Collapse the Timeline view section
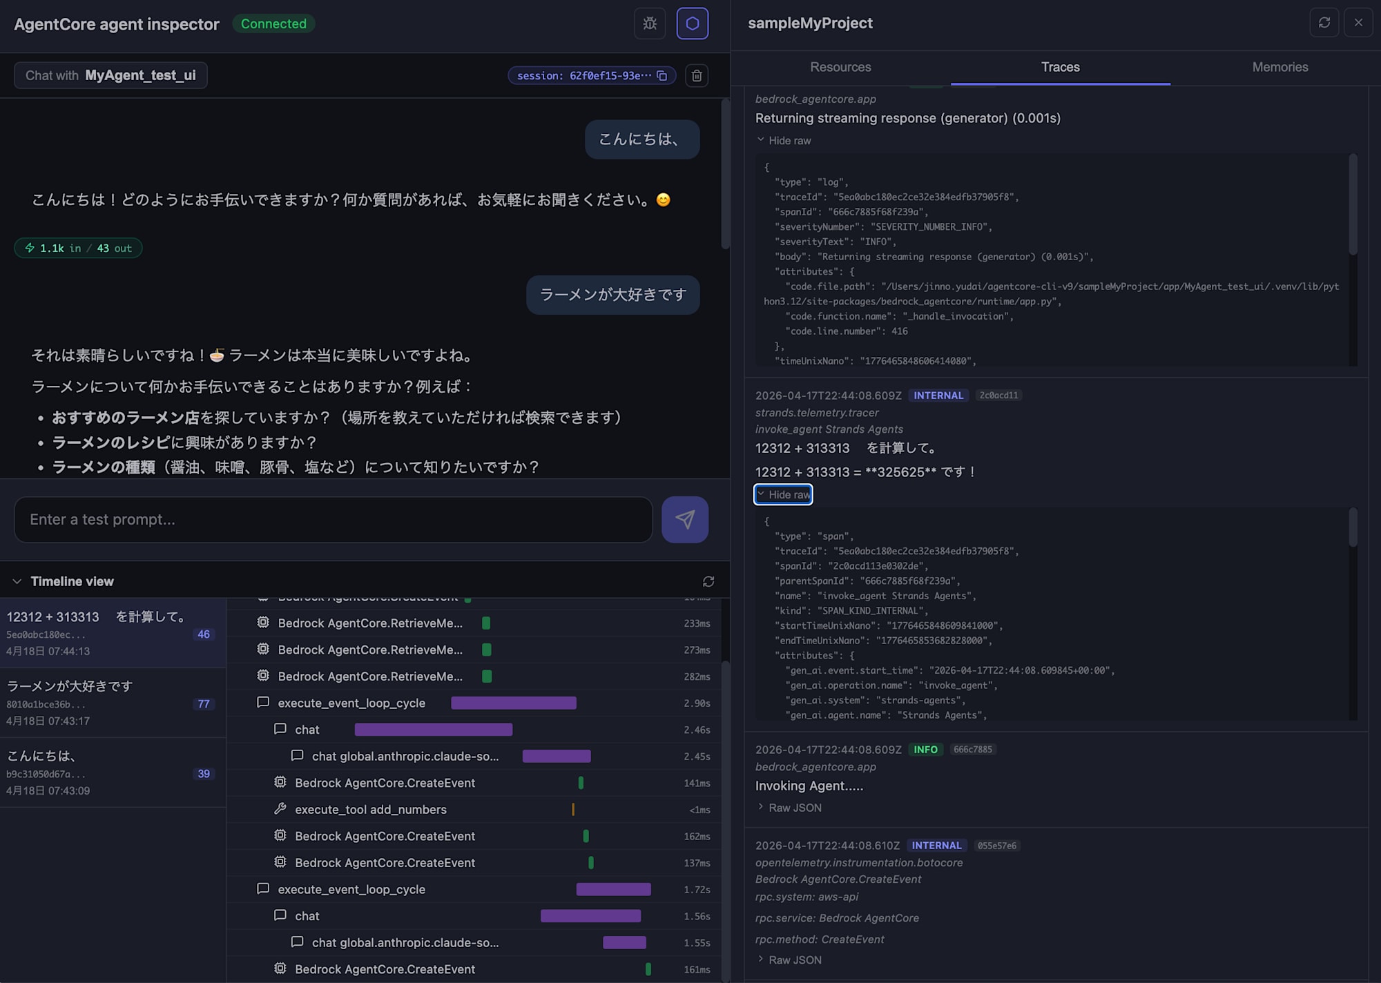Image resolution: width=1381 pixels, height=983 pixels. pos(17,582)
